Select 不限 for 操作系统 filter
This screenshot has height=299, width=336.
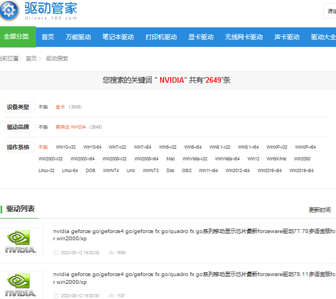[x=43, y=147]
